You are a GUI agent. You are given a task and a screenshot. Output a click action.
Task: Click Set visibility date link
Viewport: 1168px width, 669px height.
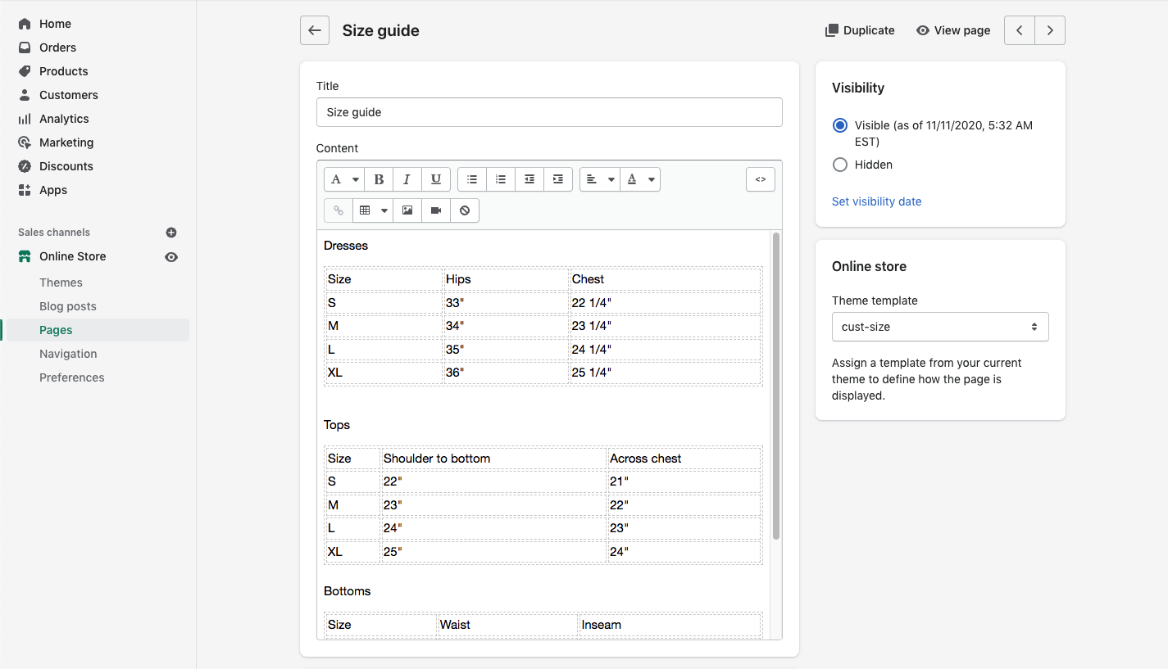pos(876,201)
